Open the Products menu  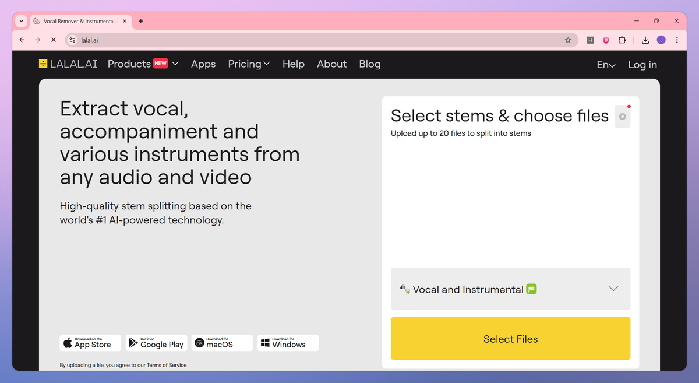pyautogui.click(x=143, y=64)
